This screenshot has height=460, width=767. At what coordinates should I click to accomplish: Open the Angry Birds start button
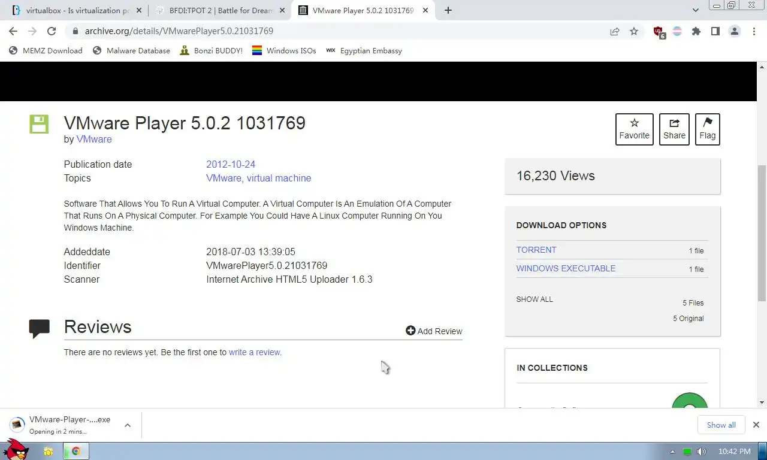click(x=16, y=449)
